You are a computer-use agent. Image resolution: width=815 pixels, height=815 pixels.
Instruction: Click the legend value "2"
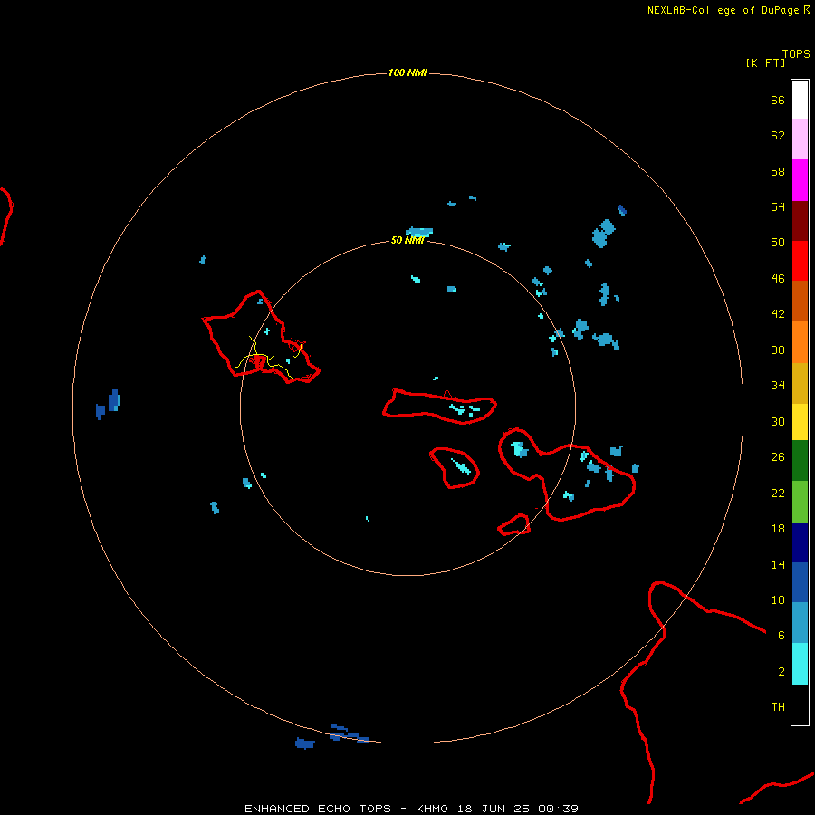click(781, 671)
